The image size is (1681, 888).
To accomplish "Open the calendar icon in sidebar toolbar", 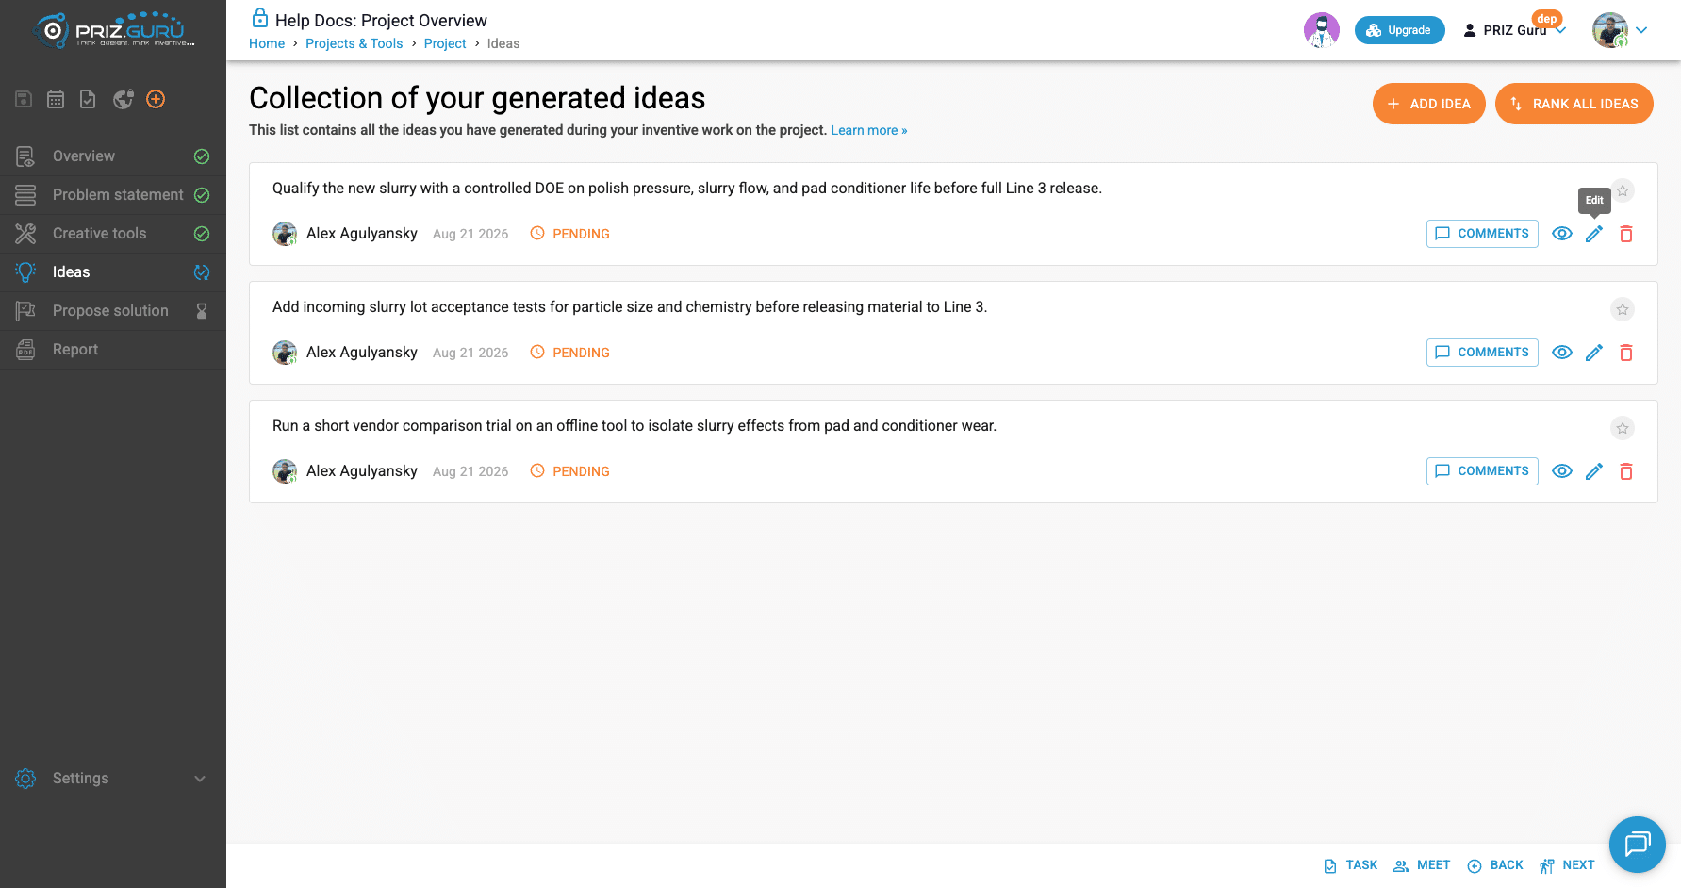I will [56, 99].
